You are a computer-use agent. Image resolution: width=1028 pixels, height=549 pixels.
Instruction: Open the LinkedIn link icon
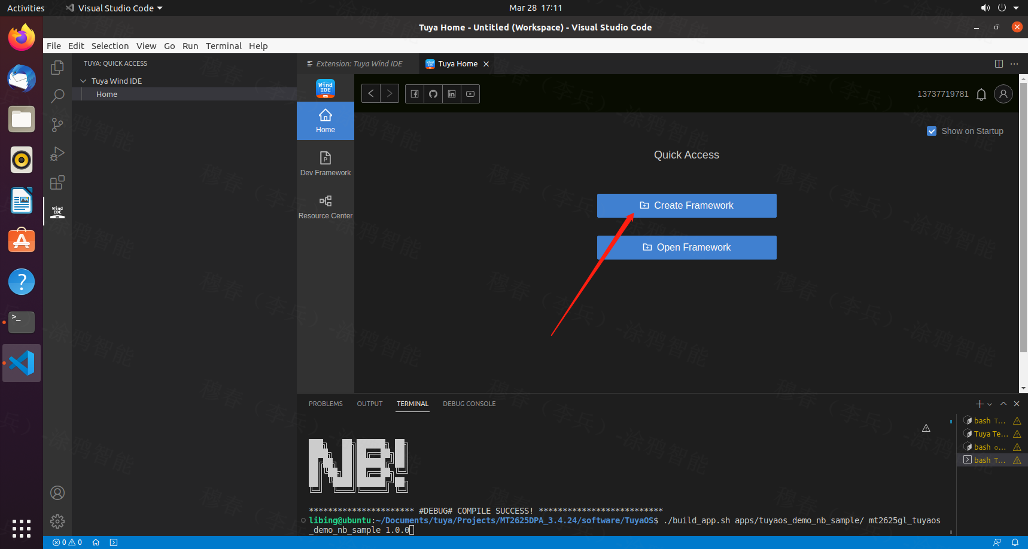pos(452,94)
